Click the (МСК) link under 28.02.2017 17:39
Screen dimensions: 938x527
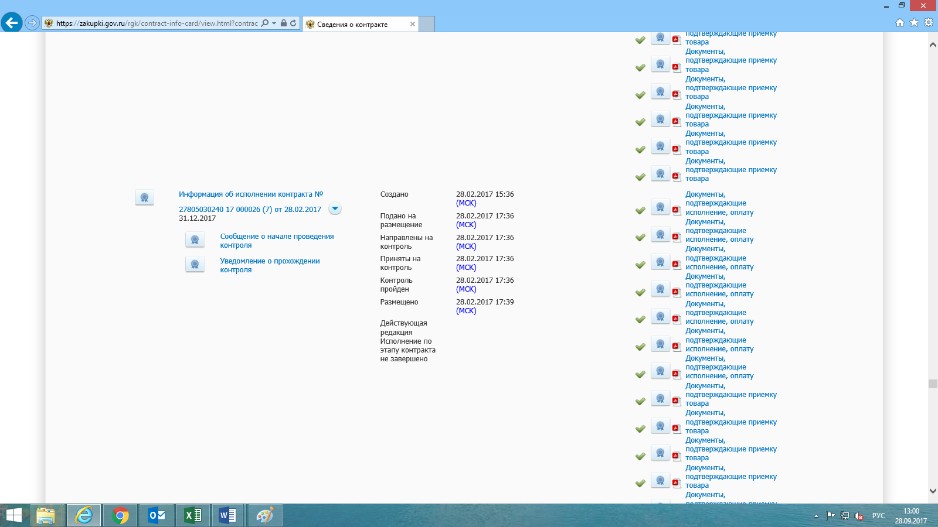tap(466, 311)
